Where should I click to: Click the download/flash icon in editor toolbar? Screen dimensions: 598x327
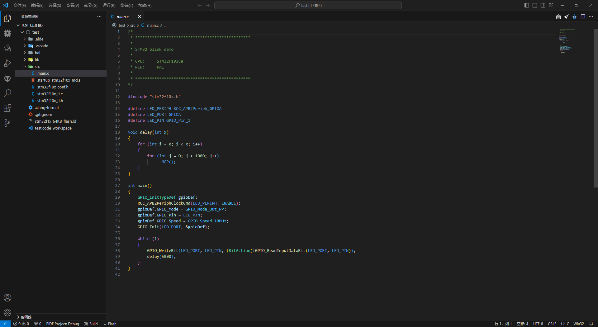tap(575, 17)
